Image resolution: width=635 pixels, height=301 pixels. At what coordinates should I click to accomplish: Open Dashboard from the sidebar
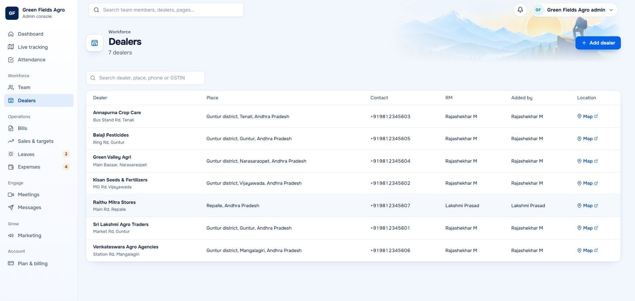click(x=39, y=34)
